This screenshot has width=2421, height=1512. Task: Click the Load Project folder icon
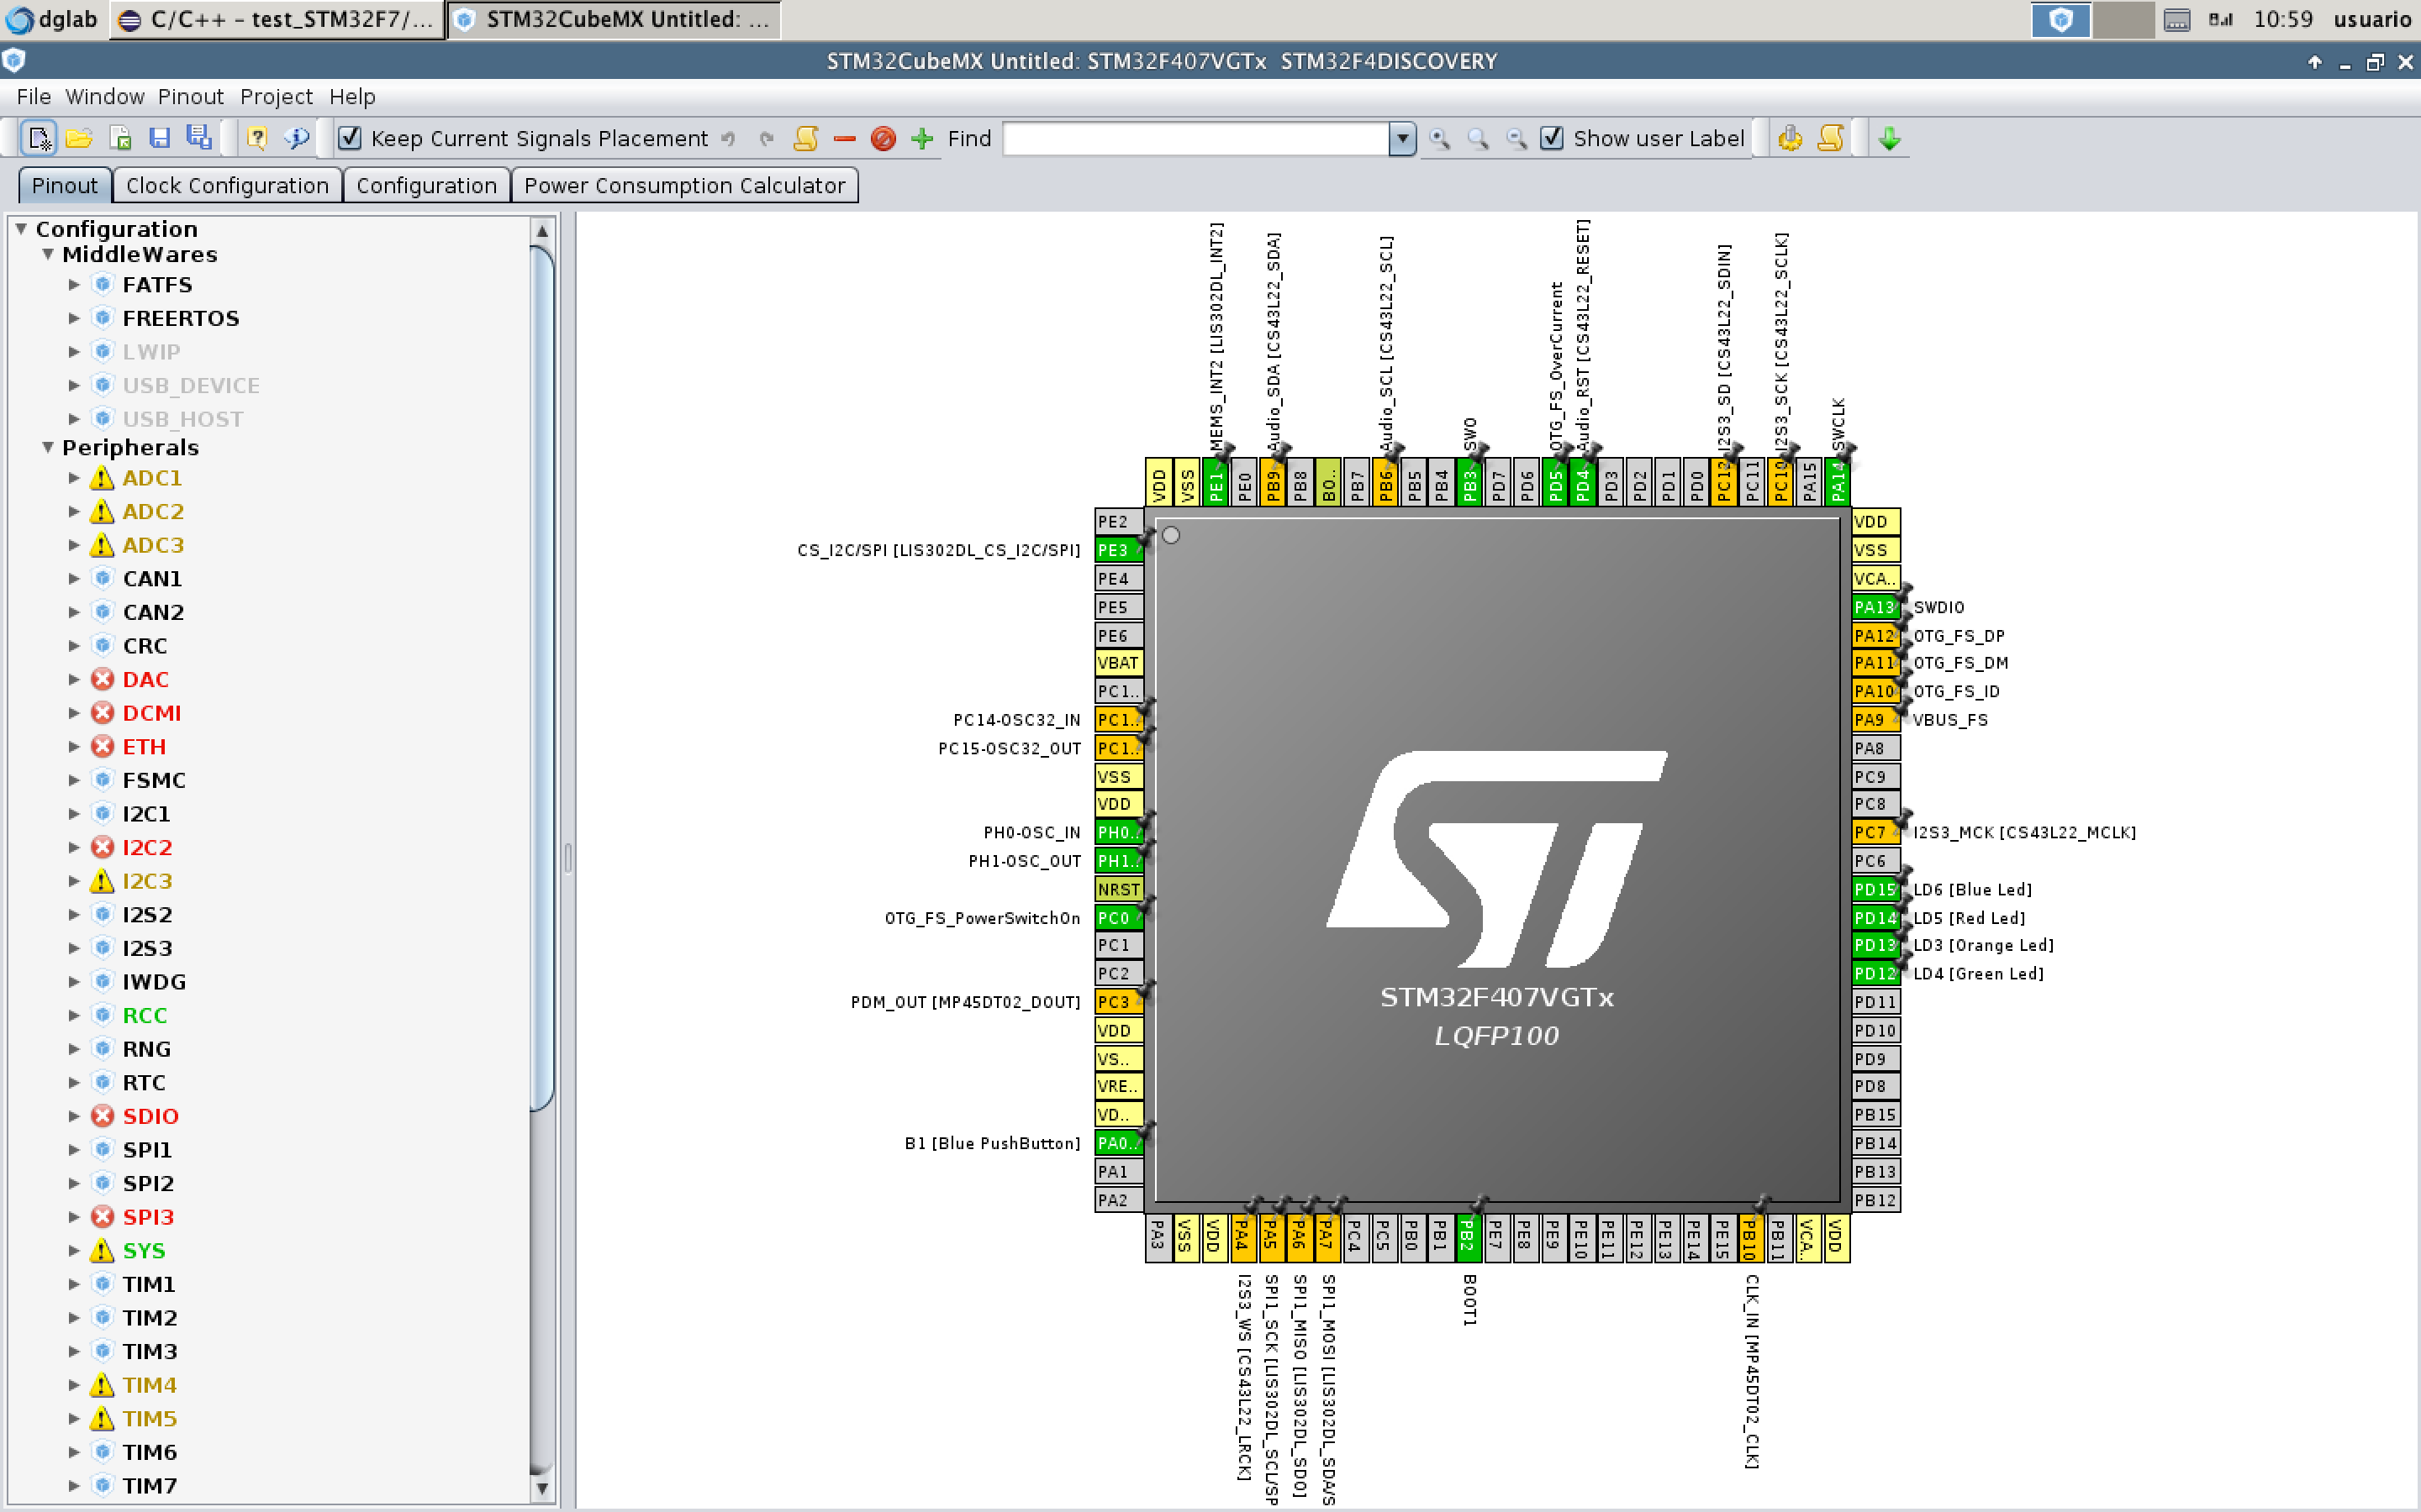coord(79,138)
